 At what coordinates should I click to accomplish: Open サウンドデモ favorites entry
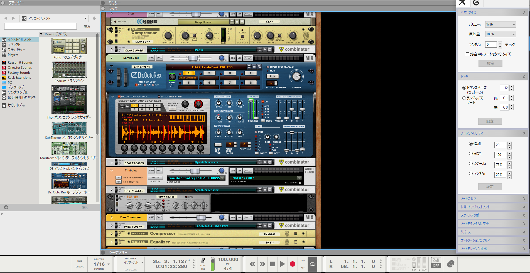(16, 105)
